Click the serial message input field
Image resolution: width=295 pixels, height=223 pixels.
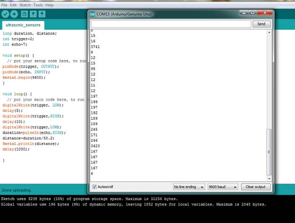170,24
